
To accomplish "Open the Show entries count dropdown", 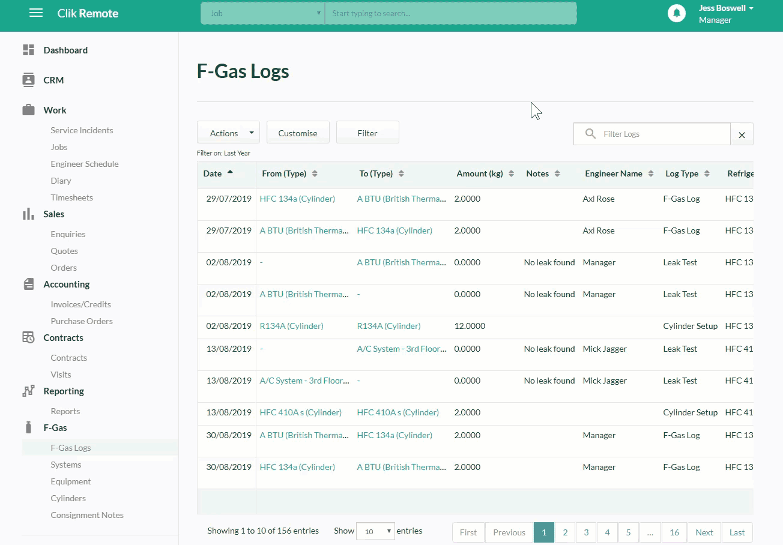I will 375,531.
